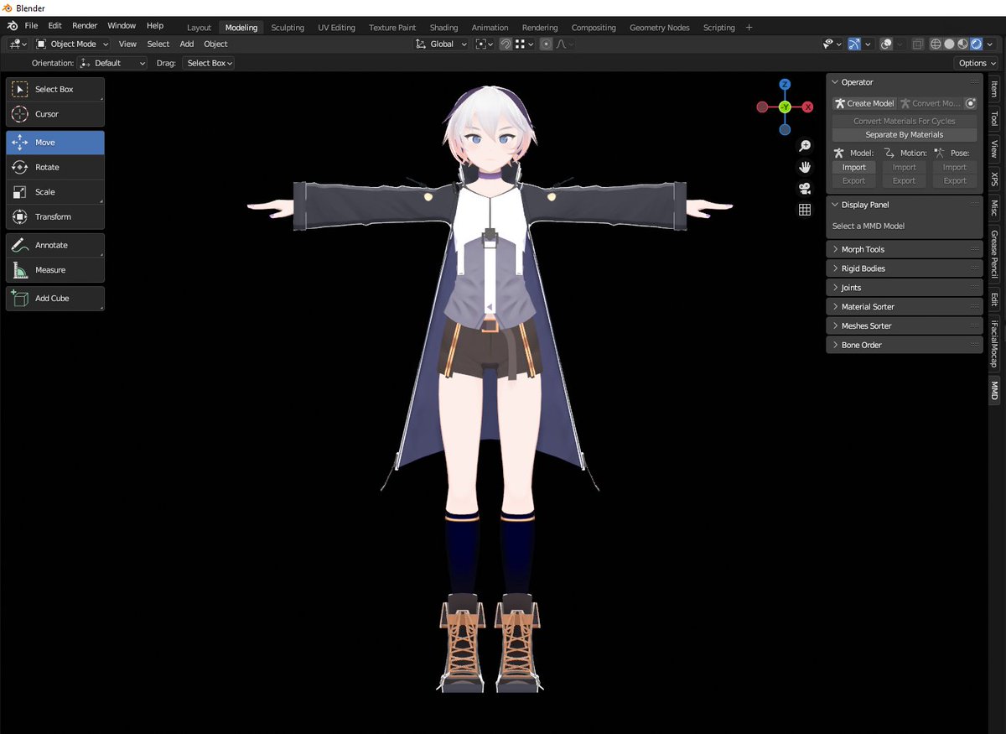The width and height of the screenshot is (1006, 734).
Task: Switch to wireframe viewport shading
Action: pyautogui.click(x=936, y=44)
